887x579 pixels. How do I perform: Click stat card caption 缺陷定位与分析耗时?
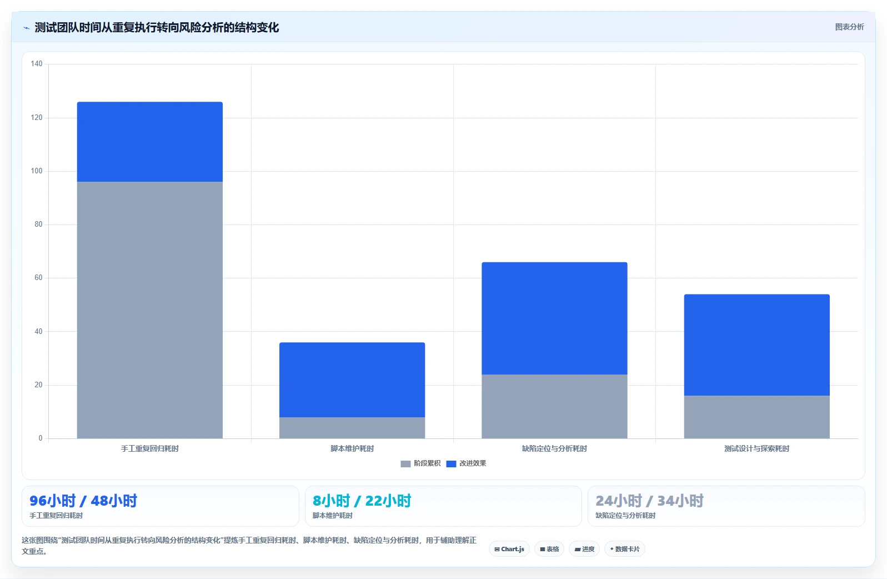click(x=625, y=516)
